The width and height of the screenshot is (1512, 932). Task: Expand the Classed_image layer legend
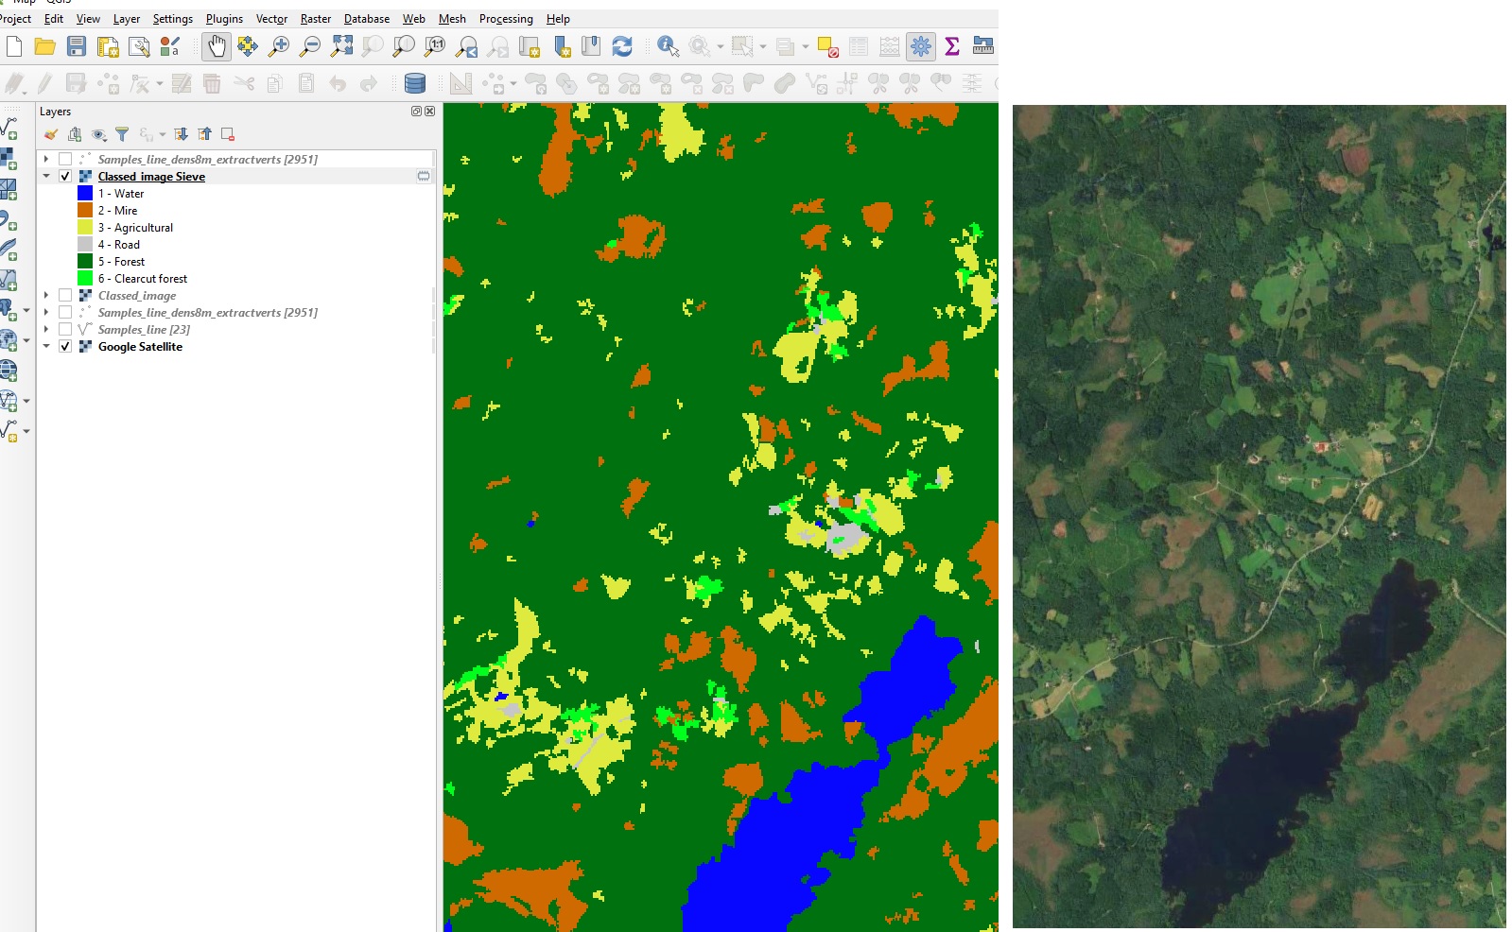(45, 295)
